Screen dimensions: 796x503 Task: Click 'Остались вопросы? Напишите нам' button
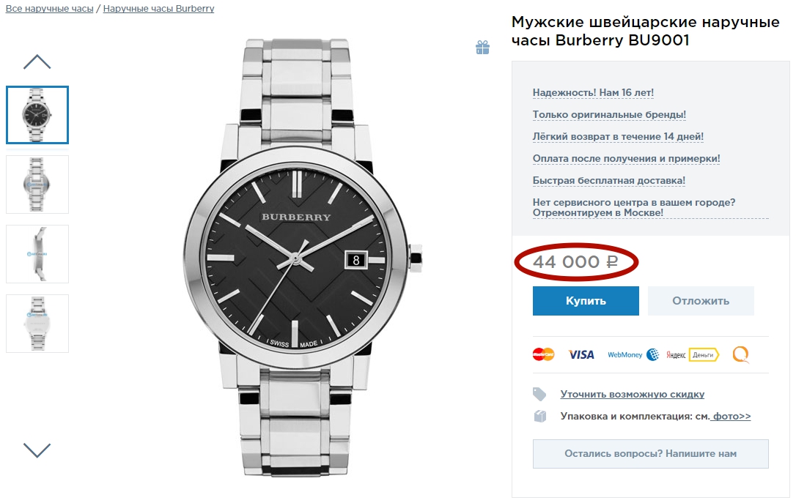click(x=650, y=454)
